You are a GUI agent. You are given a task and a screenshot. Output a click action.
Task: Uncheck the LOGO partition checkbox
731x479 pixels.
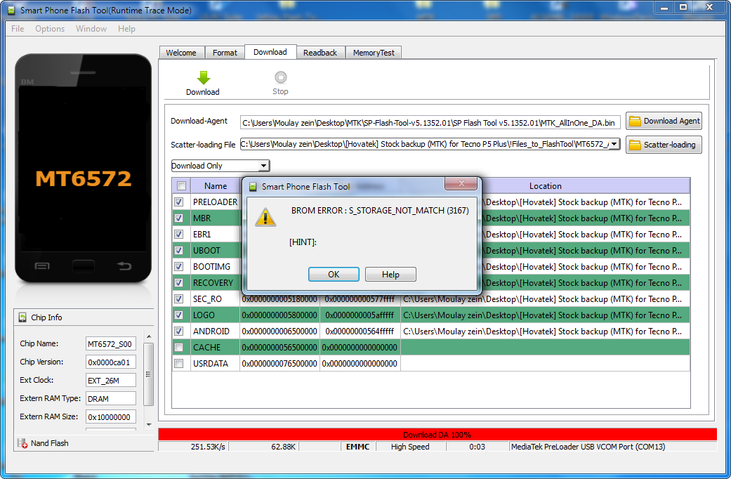point(178,315)
